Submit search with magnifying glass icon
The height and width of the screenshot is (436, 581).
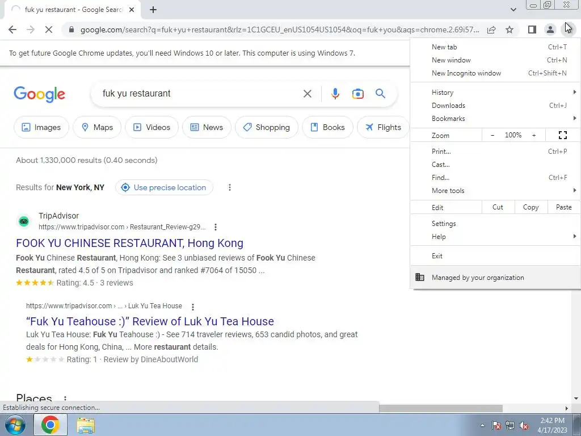click(380, 94)
